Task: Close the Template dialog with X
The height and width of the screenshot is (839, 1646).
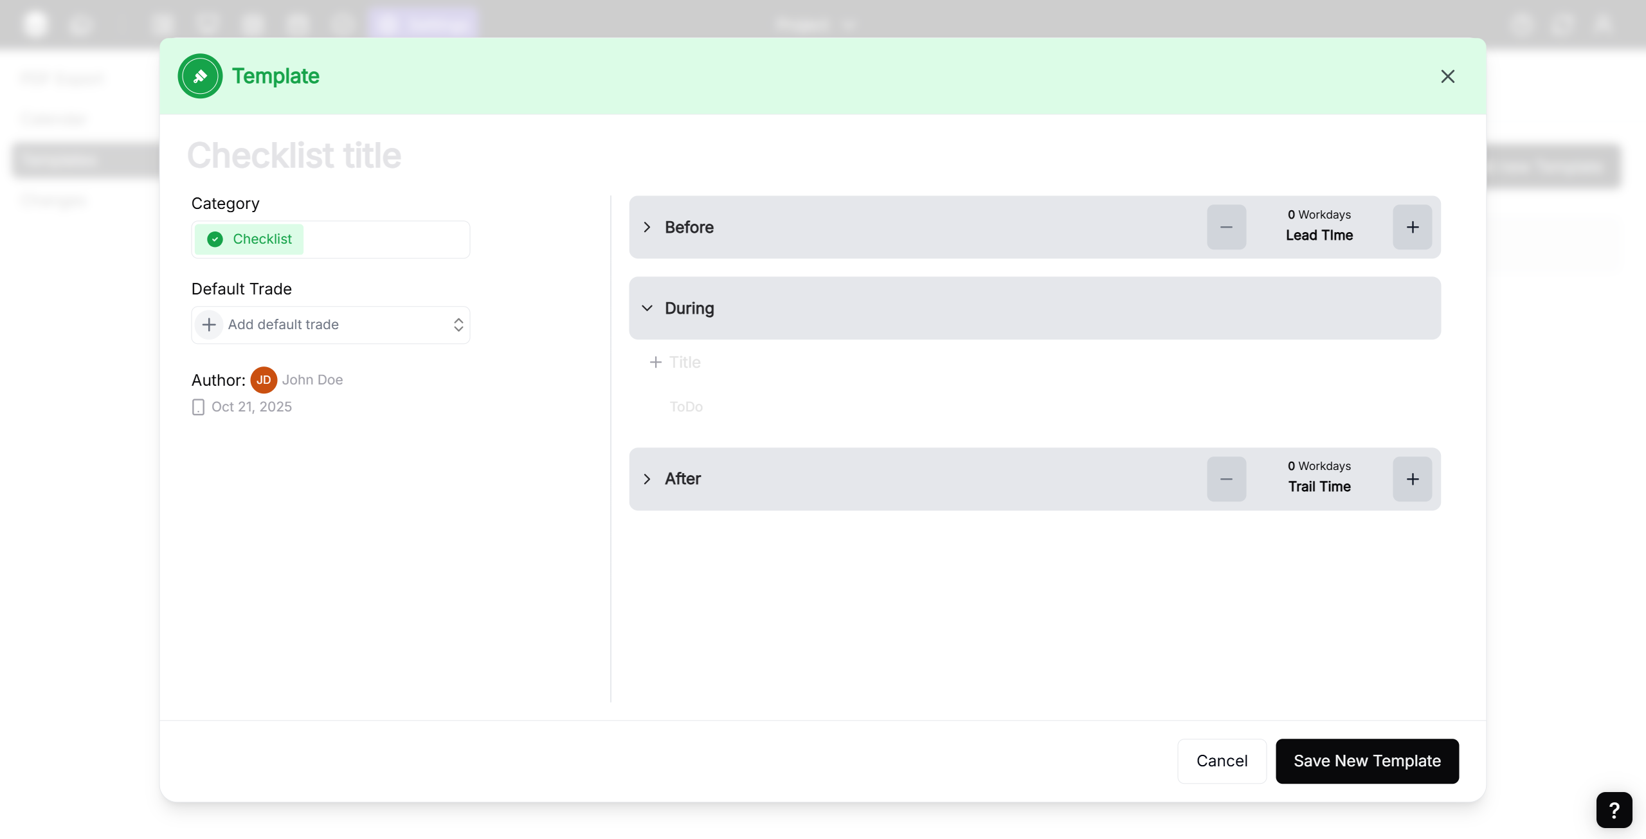Action: [x=1447, y=77]
